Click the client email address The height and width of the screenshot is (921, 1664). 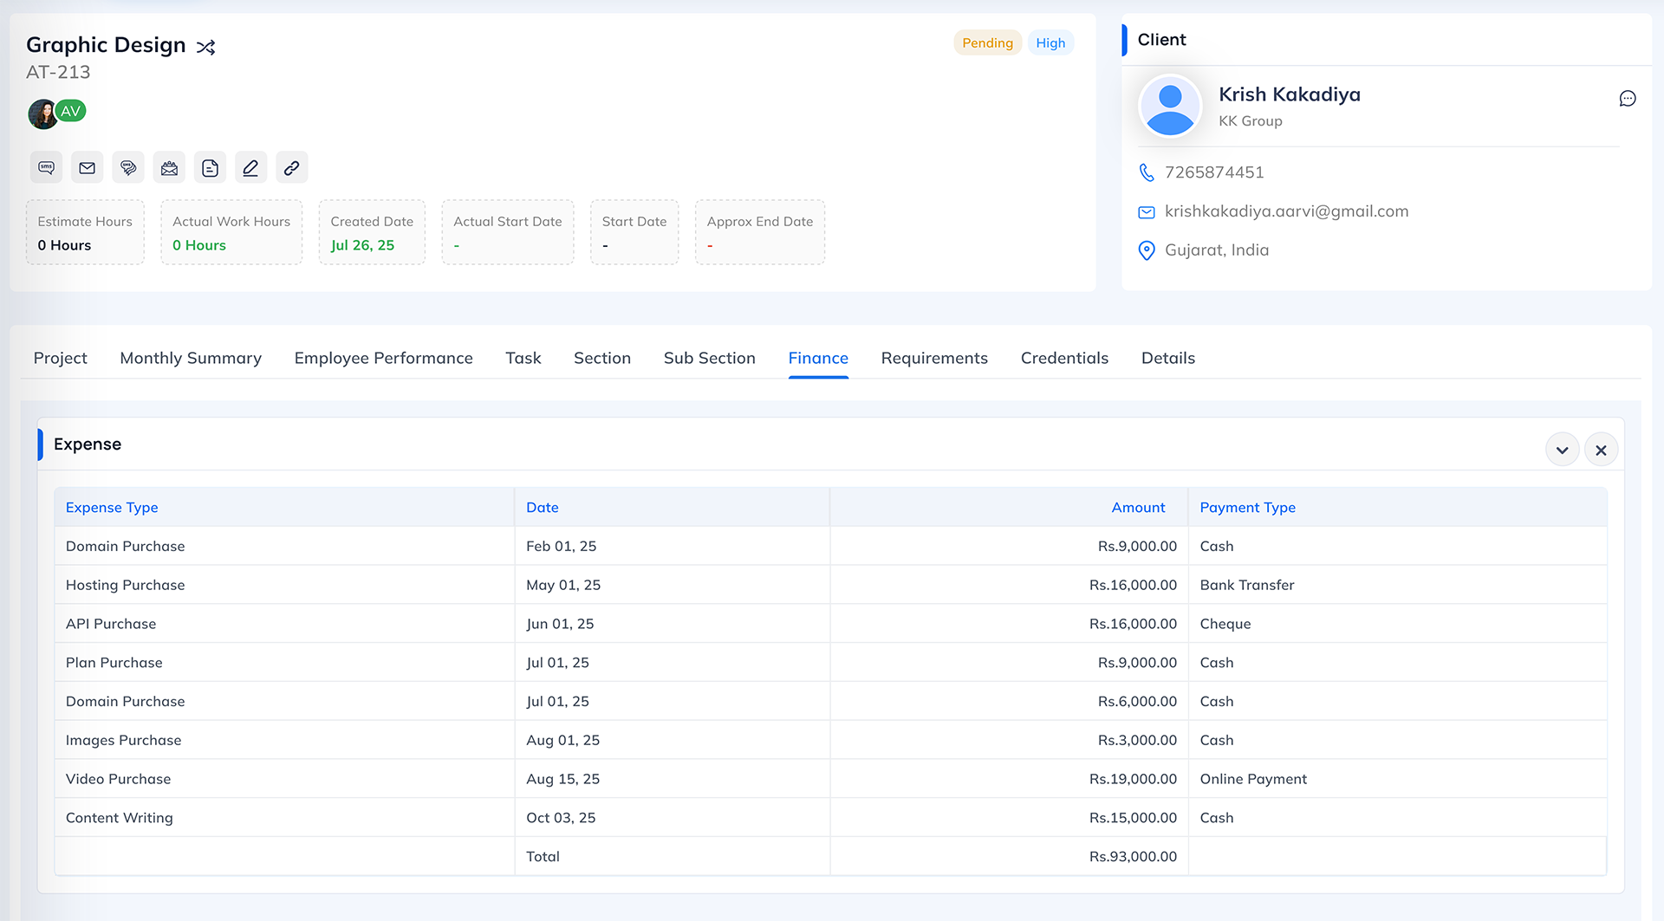[x=1286, y=211]
